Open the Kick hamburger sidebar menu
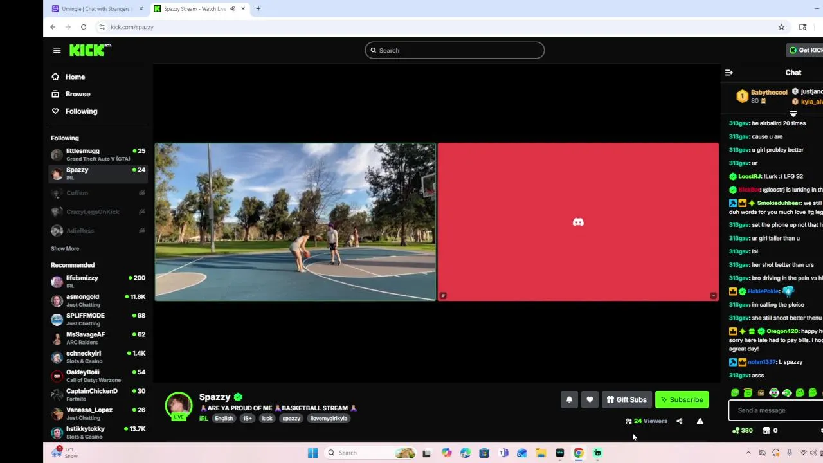 [x=57, y=50]
